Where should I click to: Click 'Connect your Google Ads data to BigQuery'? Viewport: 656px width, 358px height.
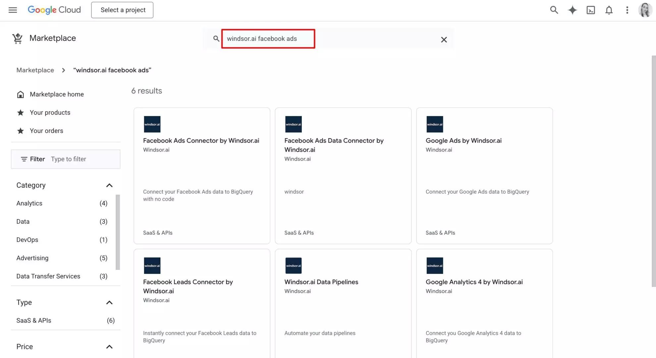[x=477, y=192]
